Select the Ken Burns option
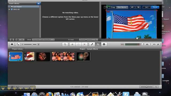Viewport: 171px width, 96px height. pos(122,7)
